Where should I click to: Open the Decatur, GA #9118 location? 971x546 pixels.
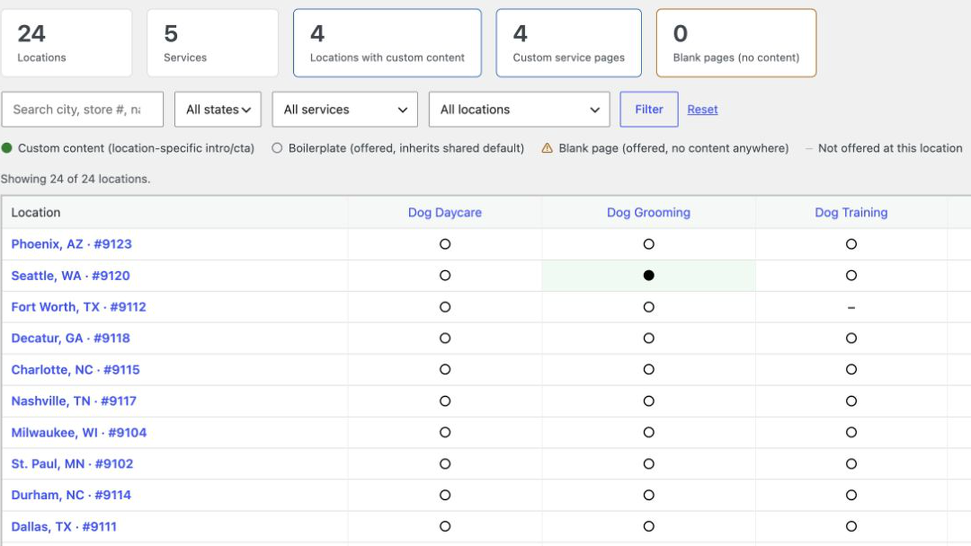click(70, 338)
